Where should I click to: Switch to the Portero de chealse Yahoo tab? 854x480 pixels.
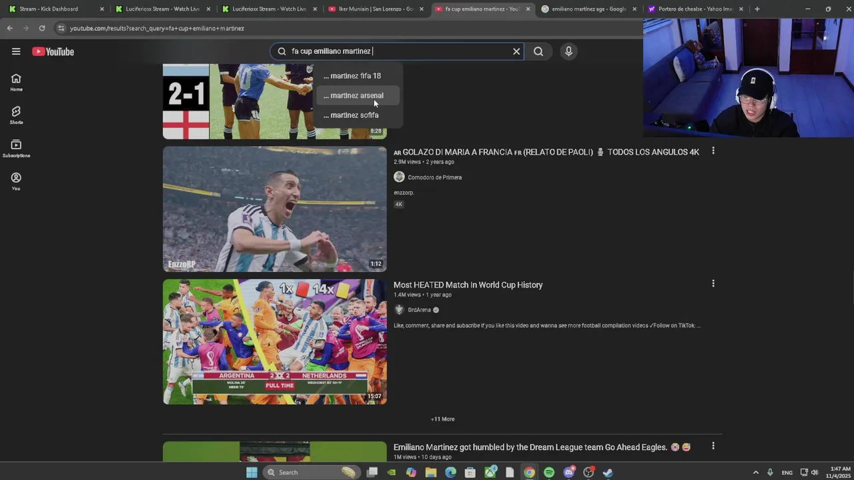tap(696, 9)
